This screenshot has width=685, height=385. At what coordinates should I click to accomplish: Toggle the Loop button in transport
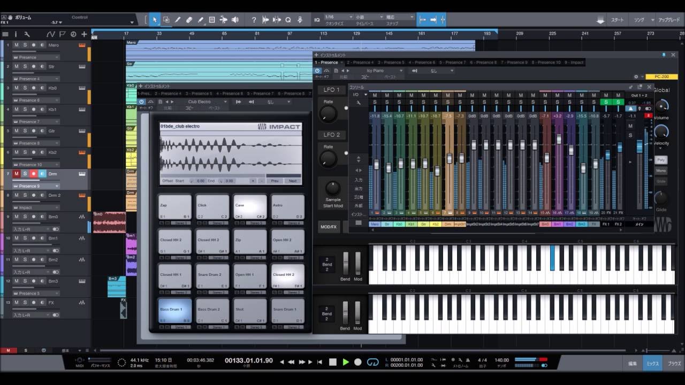373,362
